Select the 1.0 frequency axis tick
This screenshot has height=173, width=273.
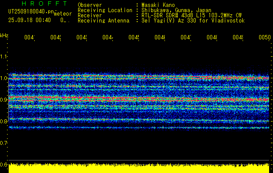pos(4,78)
